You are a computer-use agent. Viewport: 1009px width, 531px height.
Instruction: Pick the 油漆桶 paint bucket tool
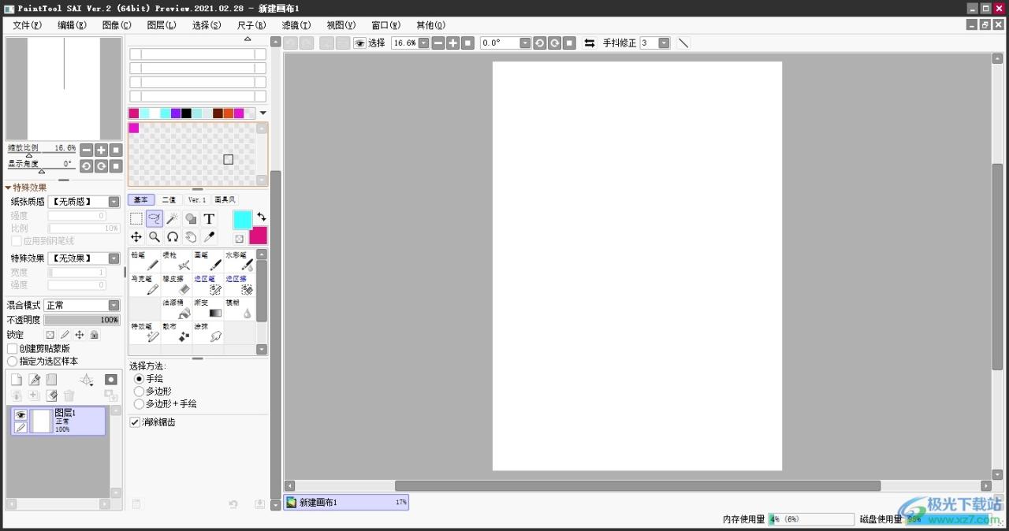[176, 309]
